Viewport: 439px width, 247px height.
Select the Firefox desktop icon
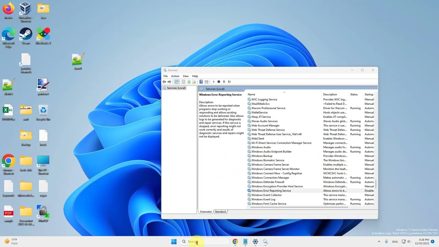click(9, 11)
